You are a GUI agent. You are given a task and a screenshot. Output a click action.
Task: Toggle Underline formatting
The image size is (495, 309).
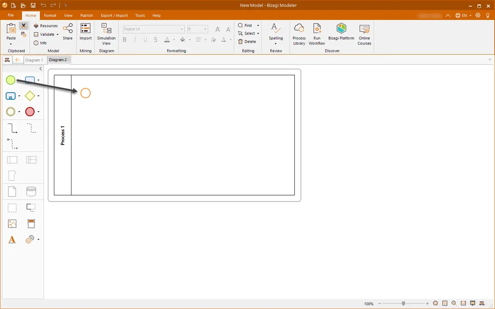[145, 39]
